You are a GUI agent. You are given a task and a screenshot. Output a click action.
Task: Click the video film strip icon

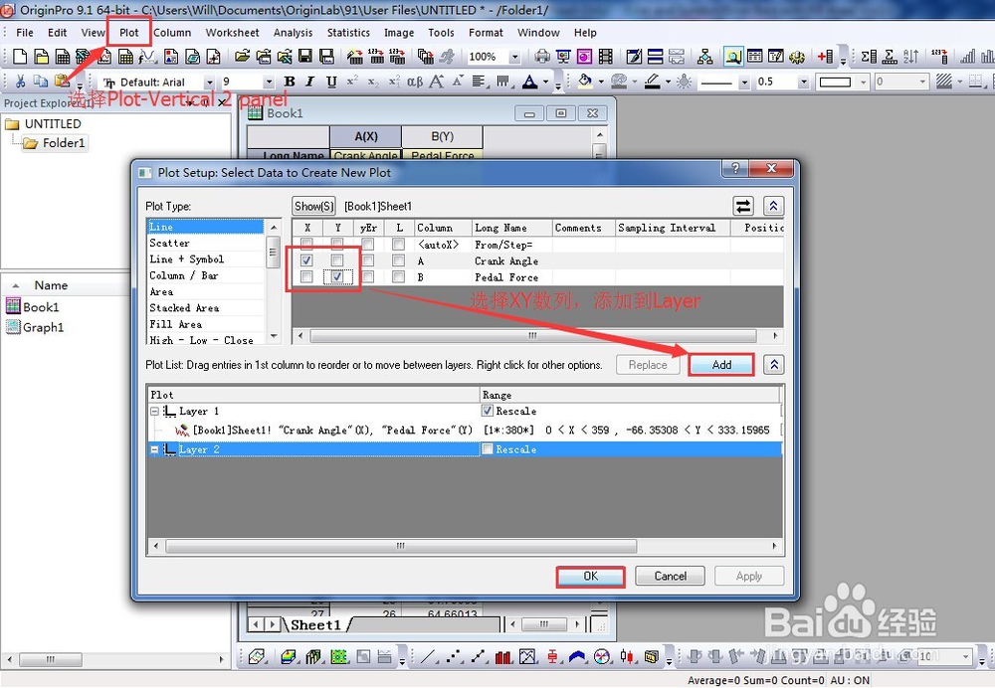point(606,57)
